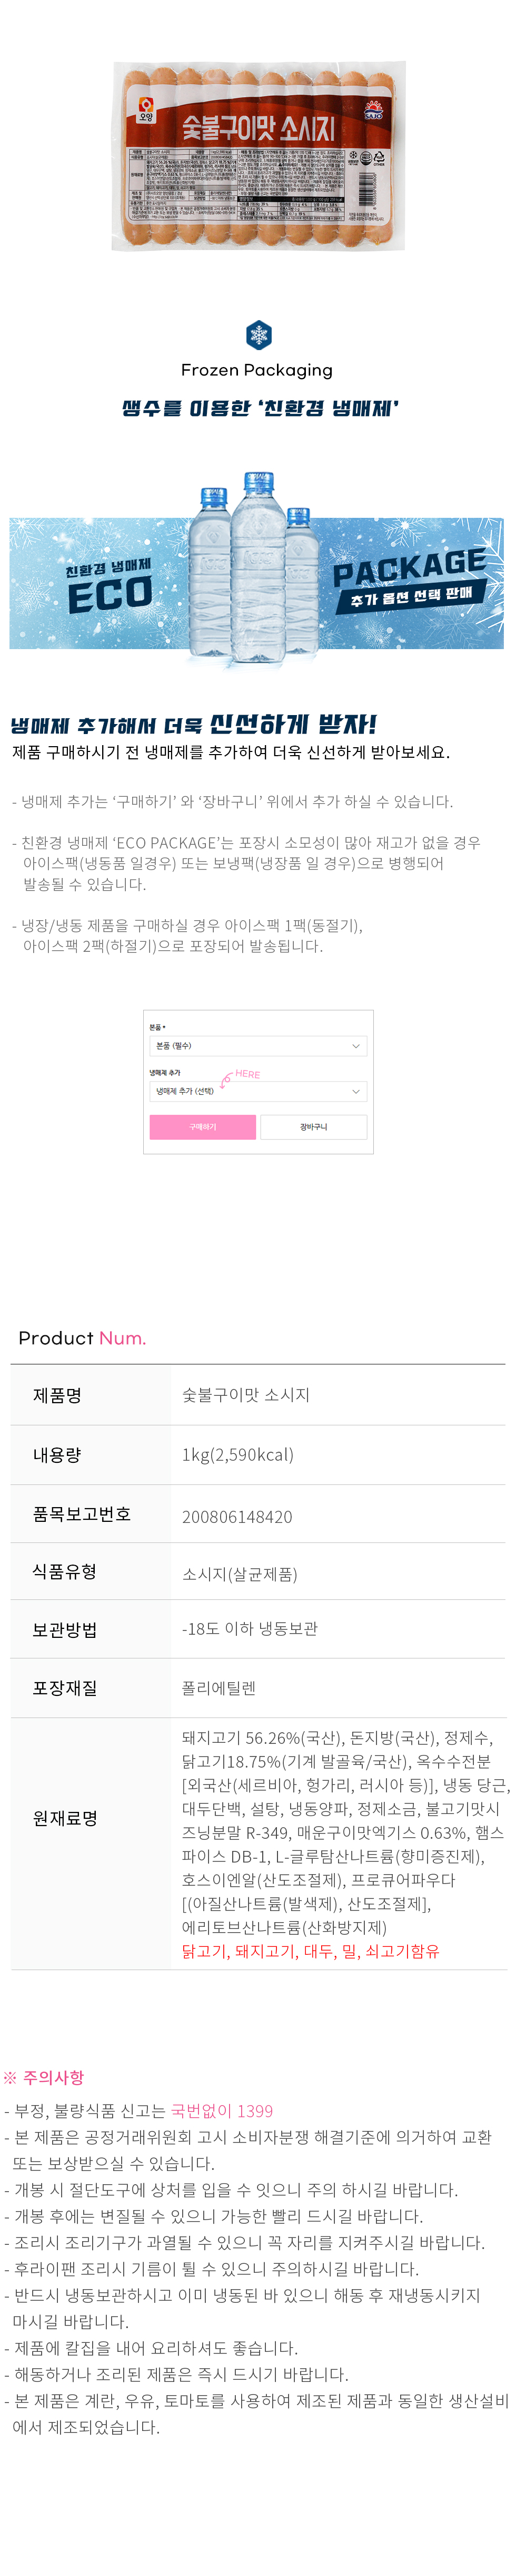This screenshot has height=2576, width=516.
Task: Click the snowflake Frozen Packaging icon
Action: coord(259,335)
